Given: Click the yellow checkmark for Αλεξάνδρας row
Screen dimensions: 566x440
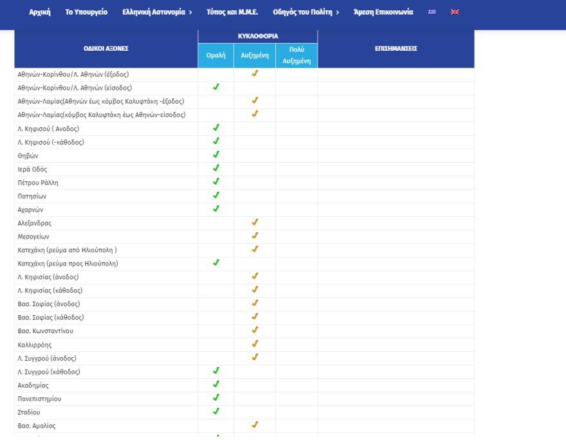Looking at the screenshot, I should (x=255, y=223).
